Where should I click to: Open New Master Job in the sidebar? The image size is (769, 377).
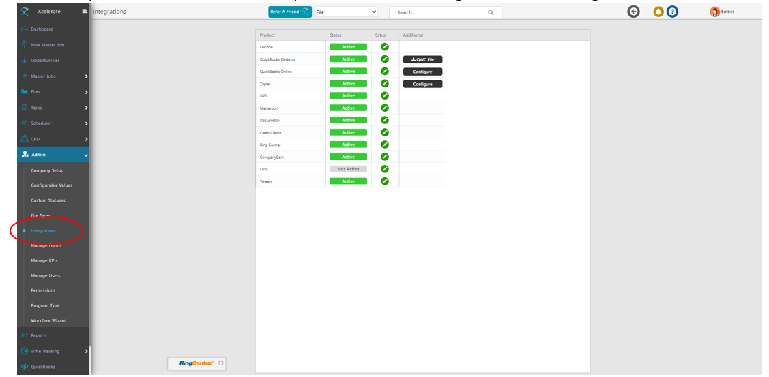[47, 44]
